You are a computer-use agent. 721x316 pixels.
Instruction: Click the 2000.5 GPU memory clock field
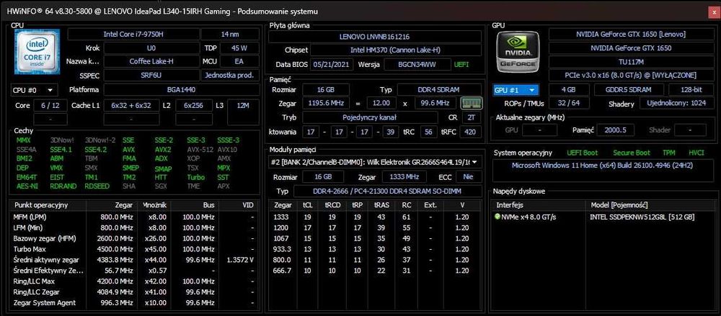tap(615, 130)
